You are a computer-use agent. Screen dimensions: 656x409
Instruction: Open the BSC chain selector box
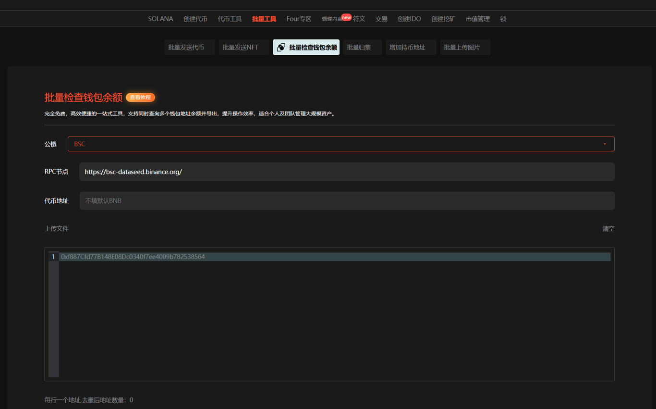341,144
